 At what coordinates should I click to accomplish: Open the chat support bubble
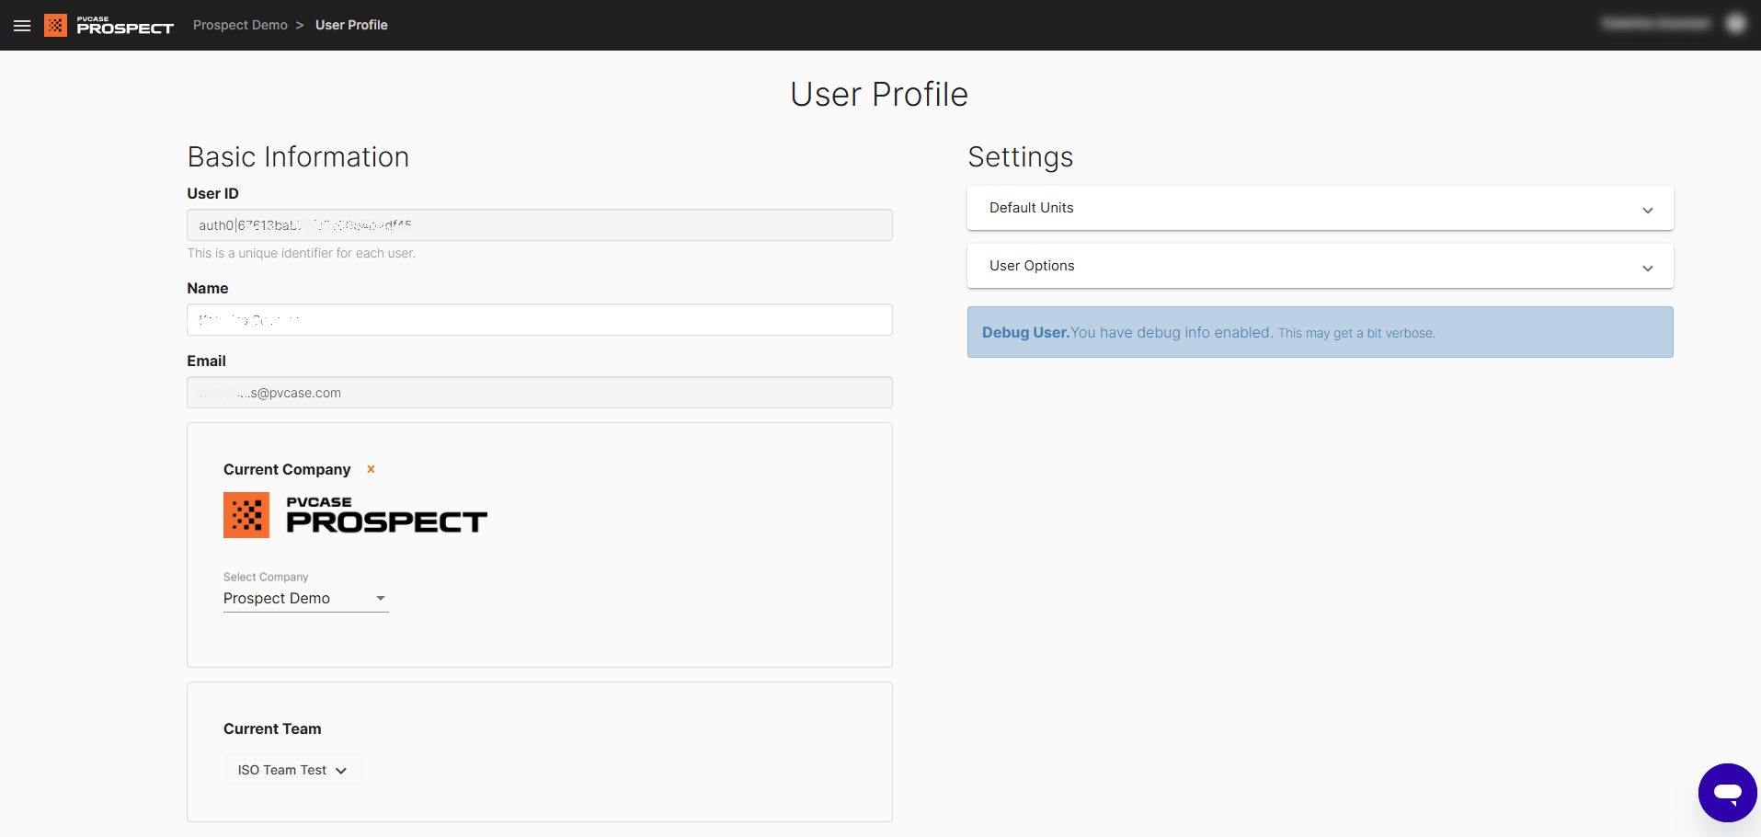(1727, 792)
